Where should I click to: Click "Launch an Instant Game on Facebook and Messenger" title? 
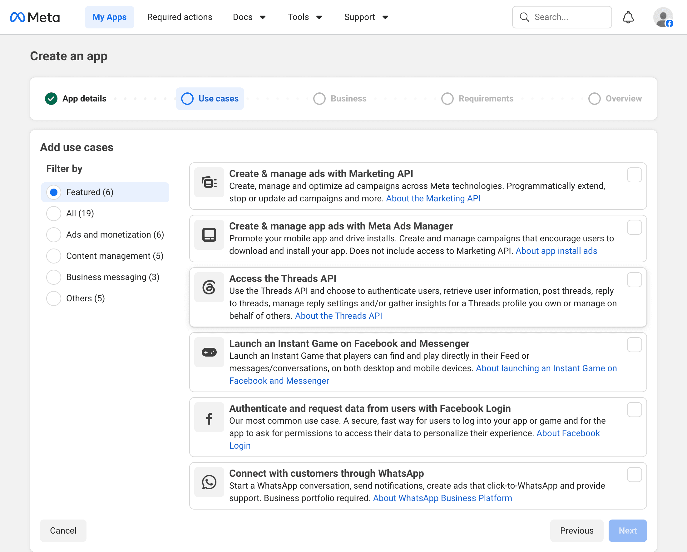[349, 344]
